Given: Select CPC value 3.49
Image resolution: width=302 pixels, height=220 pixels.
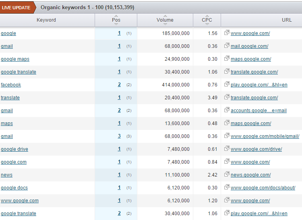Looking at the screenshot, I should point(213,98).
